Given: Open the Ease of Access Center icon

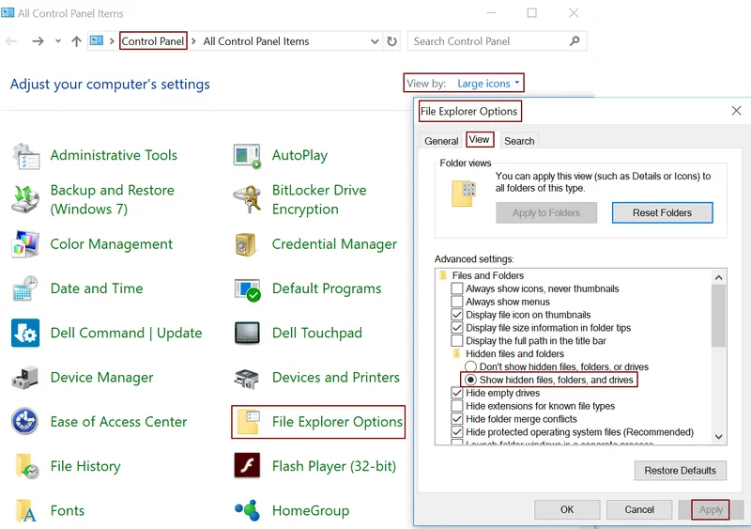Looking at the screenshot, I should tap(25, 422).
